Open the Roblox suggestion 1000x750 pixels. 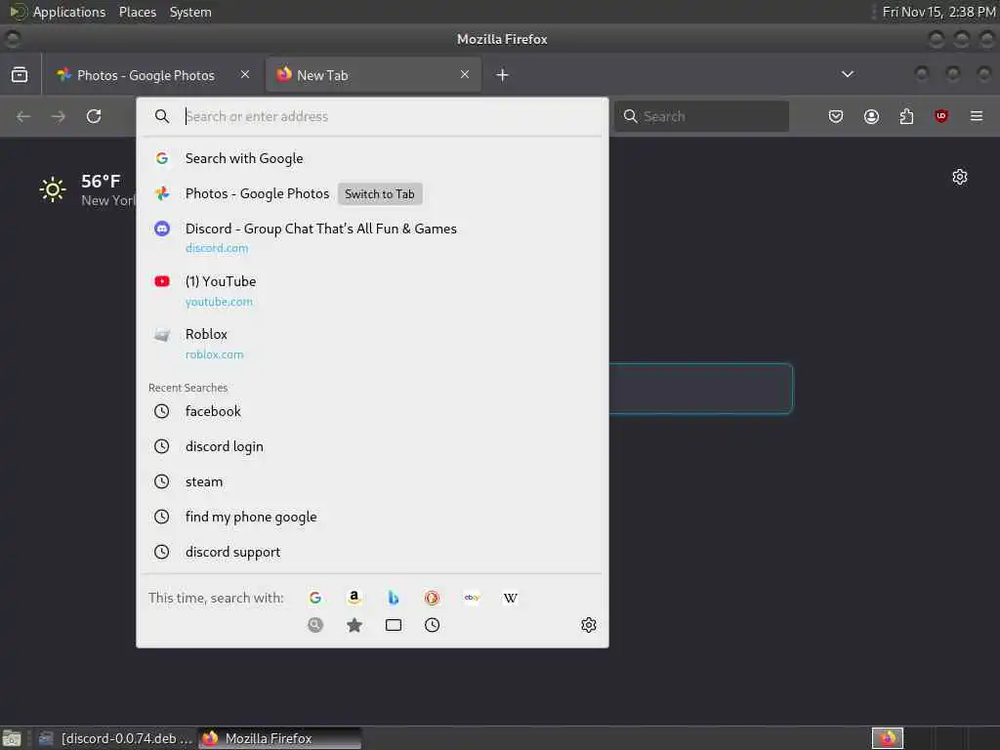[372, 344]
